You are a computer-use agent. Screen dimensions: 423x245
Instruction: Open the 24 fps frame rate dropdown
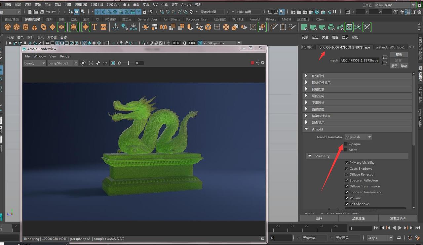coord(380,238)
